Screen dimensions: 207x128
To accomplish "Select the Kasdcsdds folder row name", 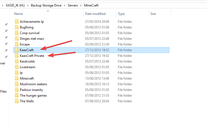I will click(x=27, y=61).
